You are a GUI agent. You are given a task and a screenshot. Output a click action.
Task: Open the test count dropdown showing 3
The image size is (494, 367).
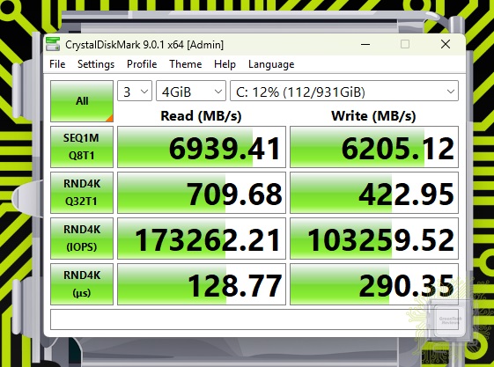(135, 91)
